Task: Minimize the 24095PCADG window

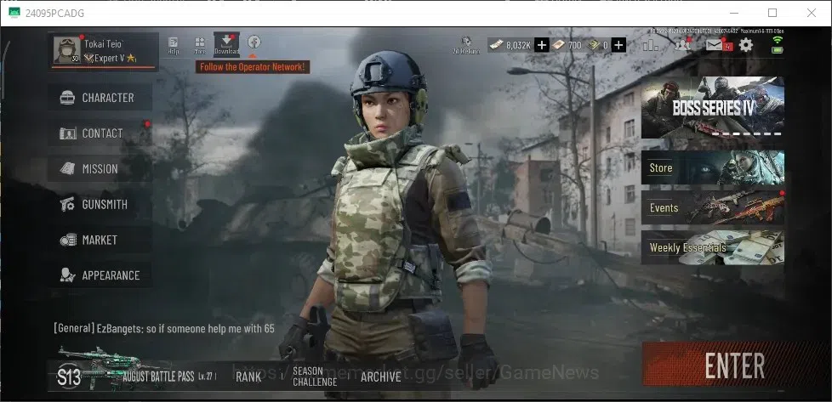Action: click(x=734, y=13)
